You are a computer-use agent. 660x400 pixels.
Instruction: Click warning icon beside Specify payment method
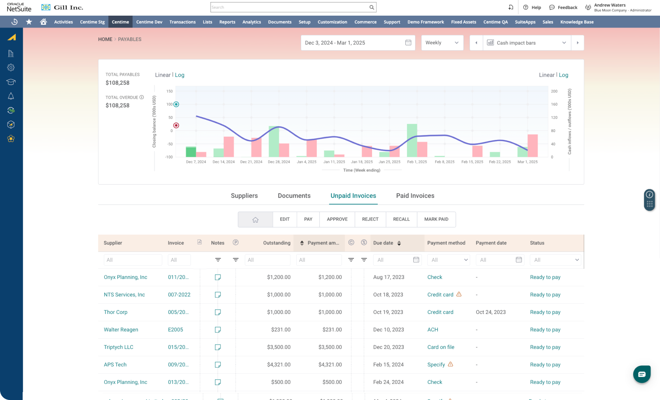pyautogui.click(x=450, y=364)
